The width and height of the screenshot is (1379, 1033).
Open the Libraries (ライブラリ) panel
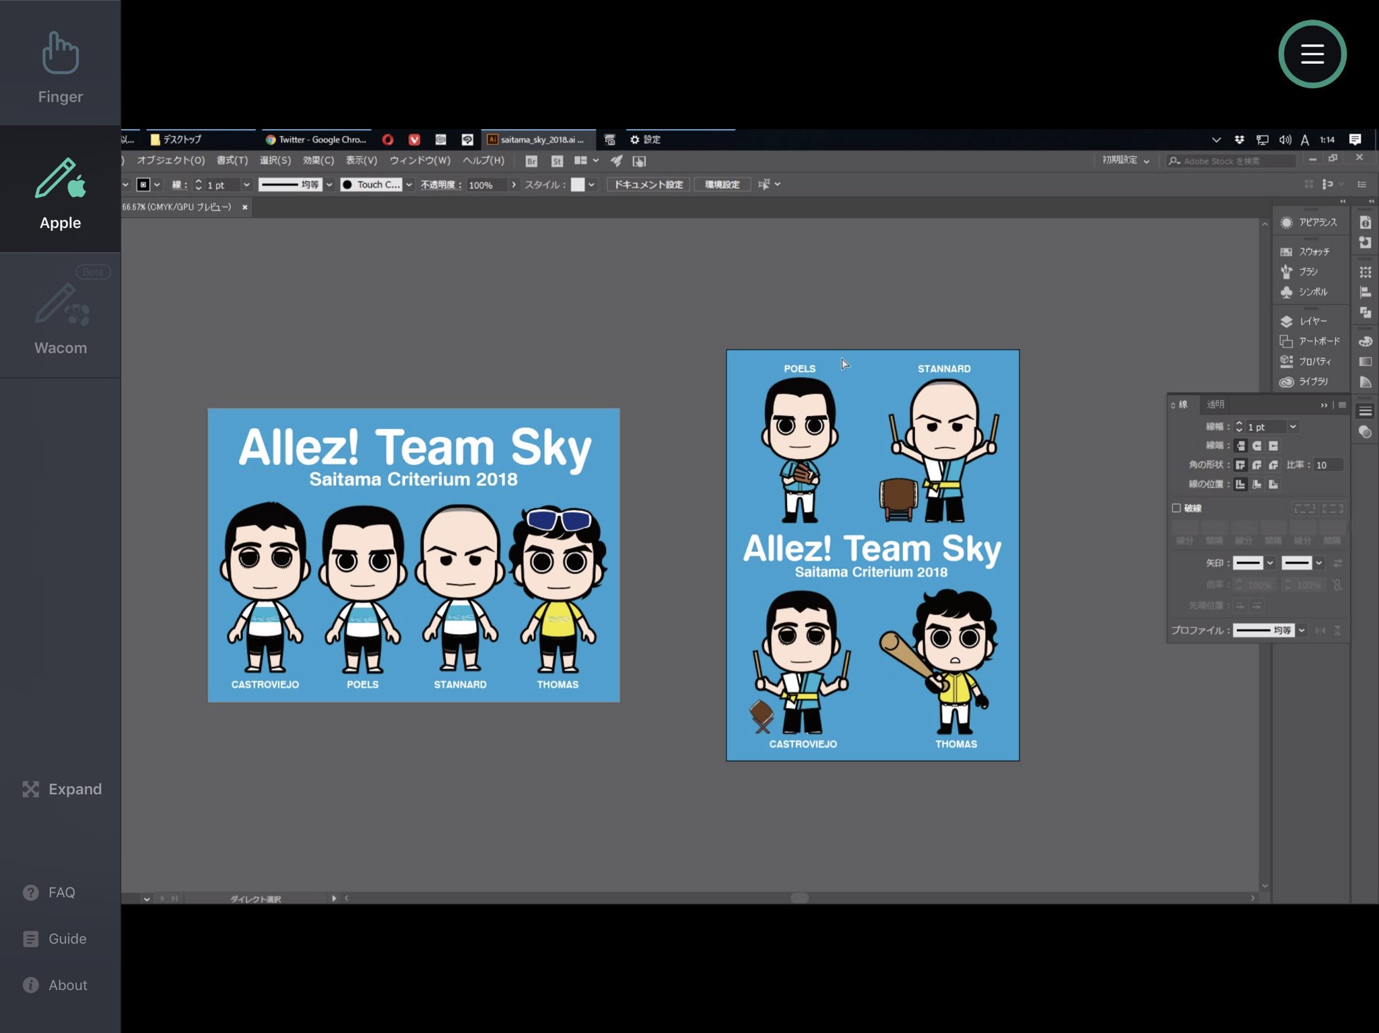pos(1305,382)
